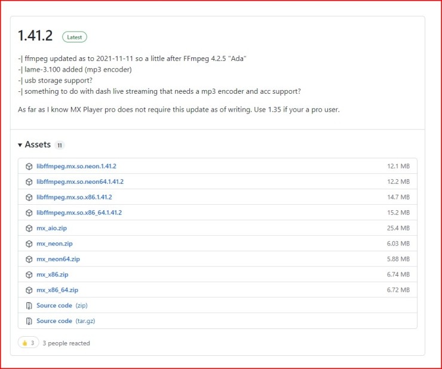Click file-zip icon beside Source code (zip)

(x=29, y=306)
